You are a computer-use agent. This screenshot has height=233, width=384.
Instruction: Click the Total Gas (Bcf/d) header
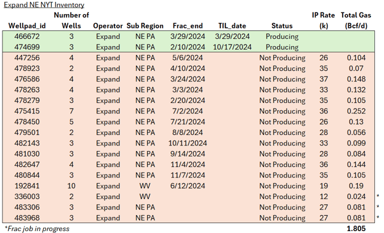pyautogui.click(x=356, y=20)
